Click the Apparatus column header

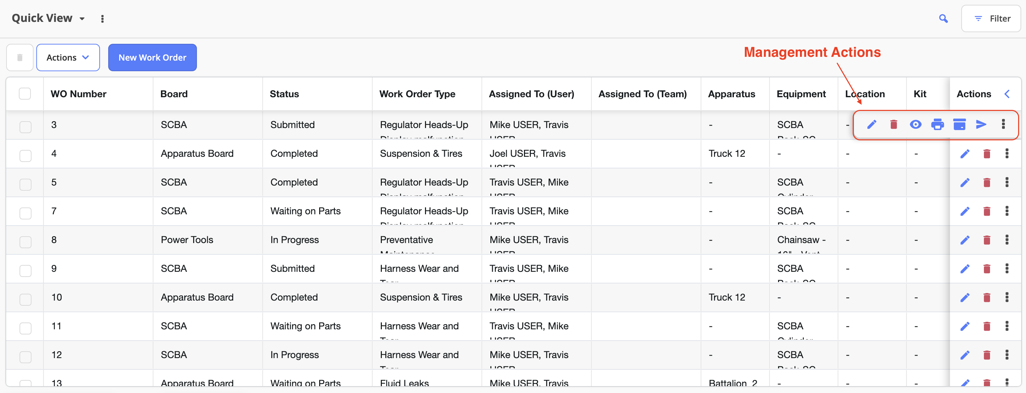pyautogui.click(x=731, y=94)
